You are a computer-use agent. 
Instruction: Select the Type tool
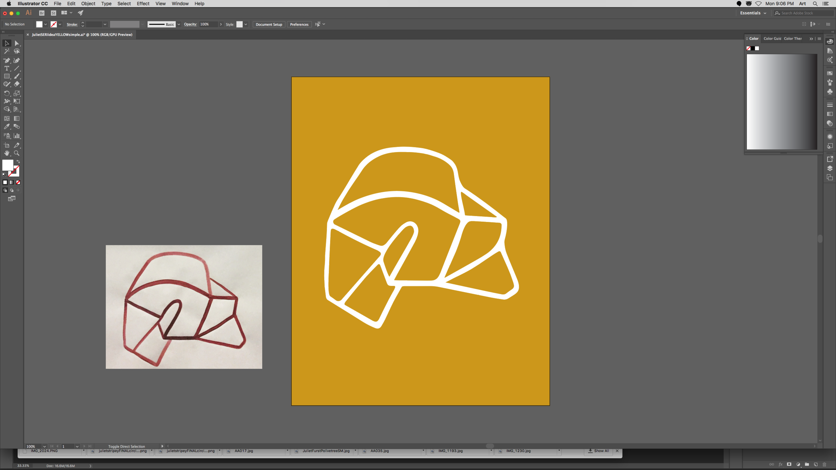pyautogui.click(x=7, y=68)
